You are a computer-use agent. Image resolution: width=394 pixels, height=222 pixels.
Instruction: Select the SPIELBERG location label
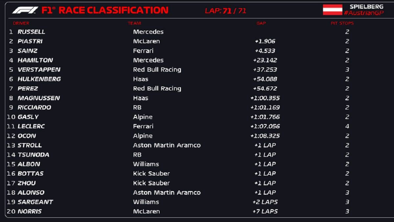[x=366, y=7]
